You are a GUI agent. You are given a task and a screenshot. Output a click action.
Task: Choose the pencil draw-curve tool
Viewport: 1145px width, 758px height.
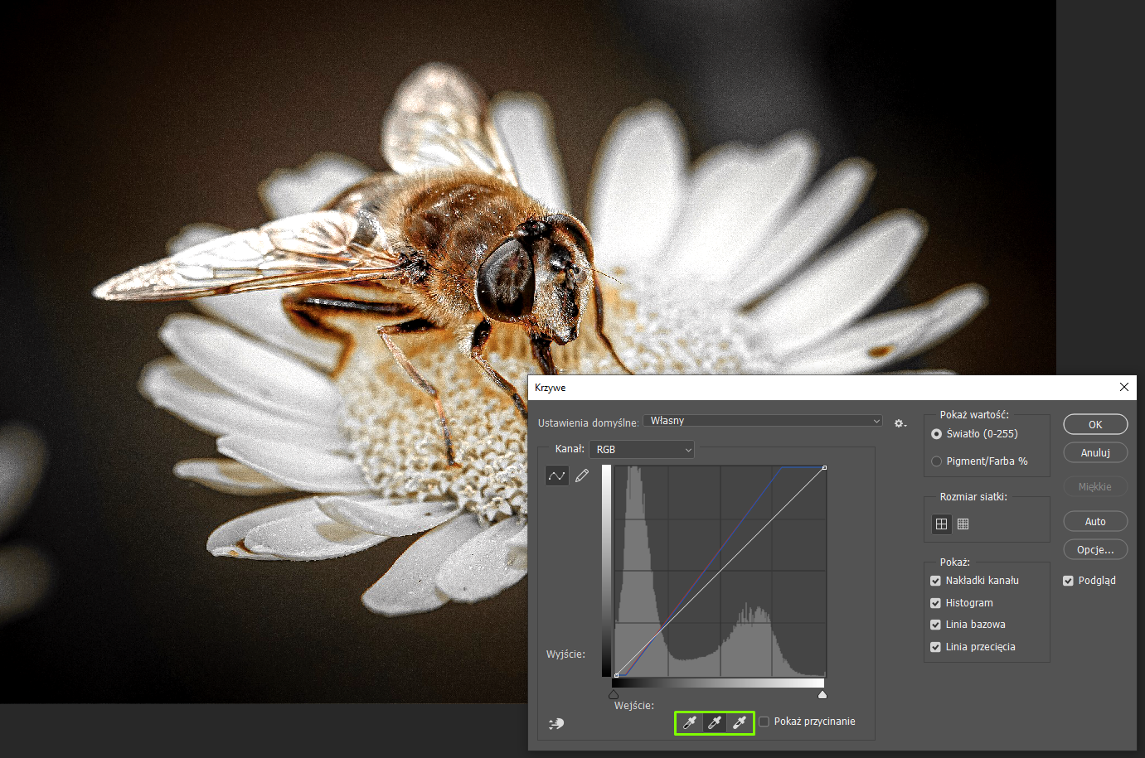[x=582, y=476]
